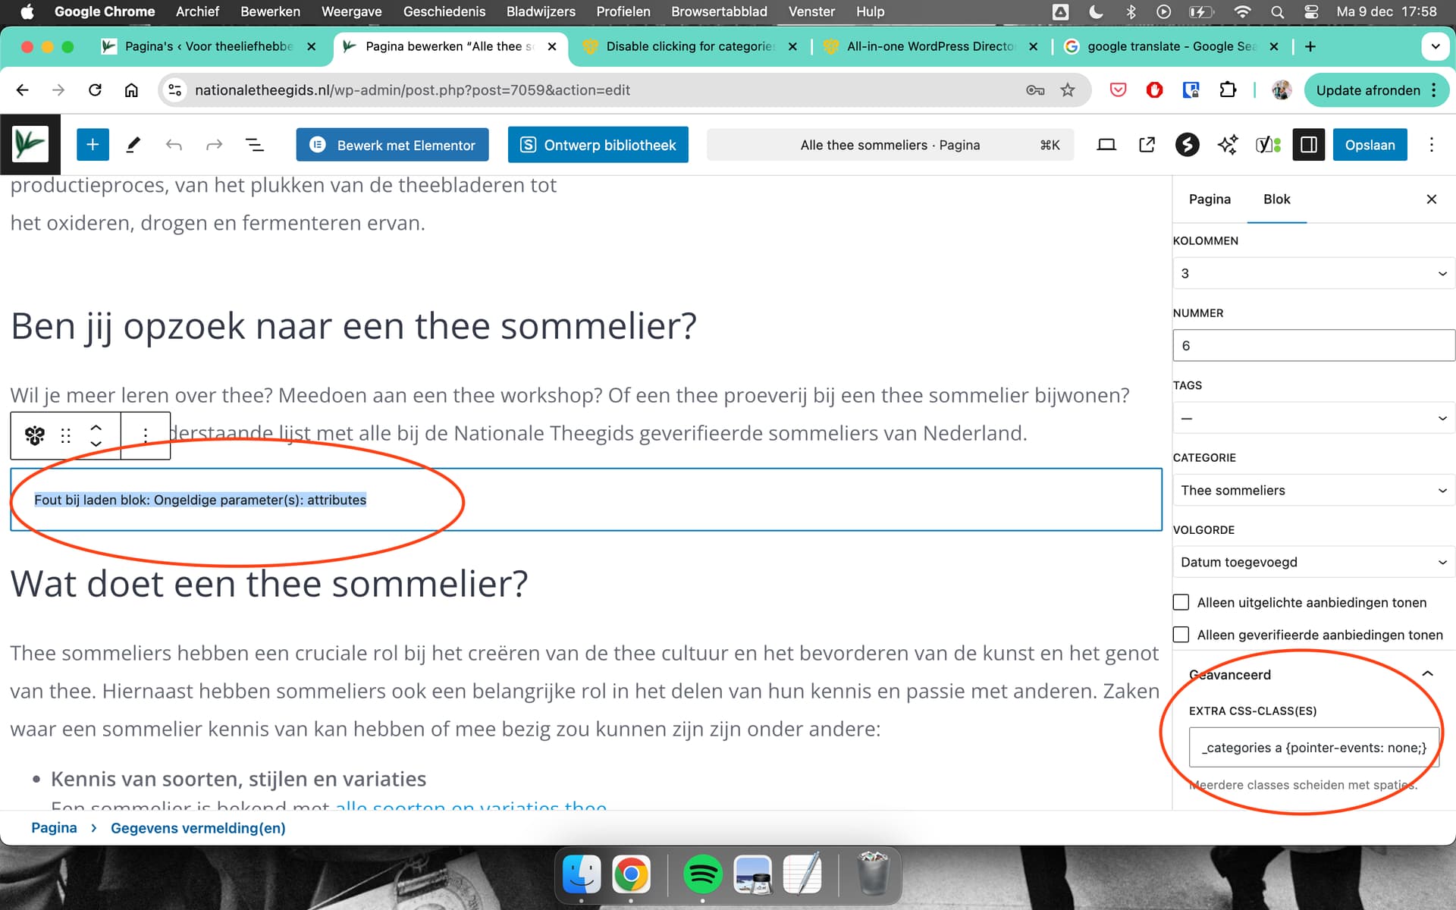Open the Tags dropdown

1313,418
